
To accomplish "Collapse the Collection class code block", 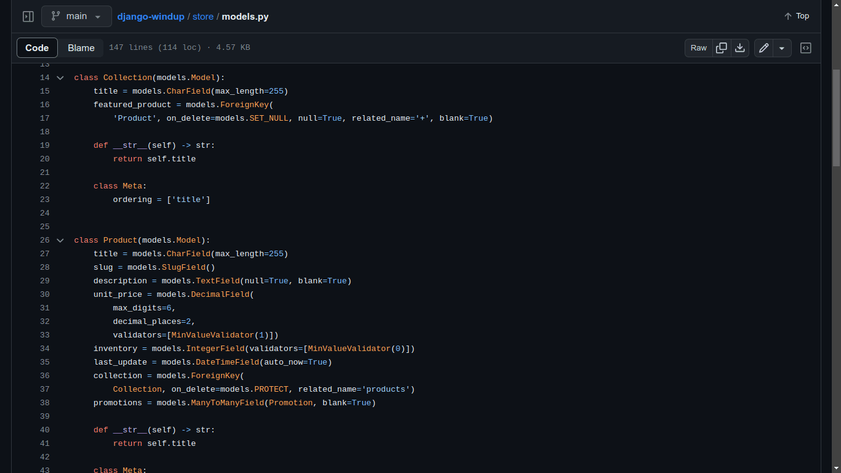I will 60,78.
